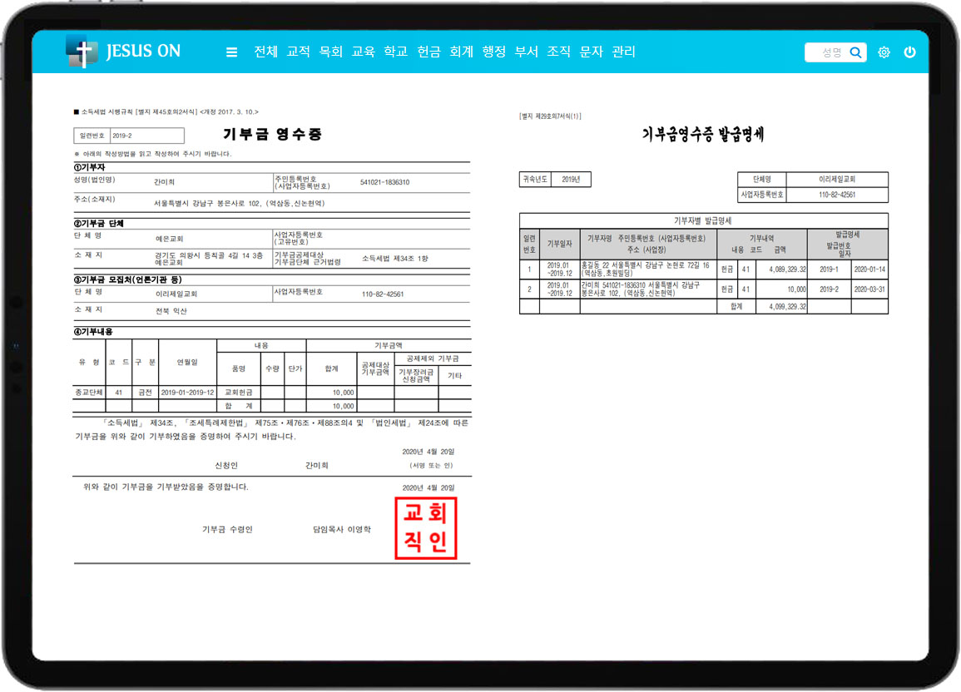Click 부서 in the navigation bar
The image size is (961, 692).
coord(526,52)
